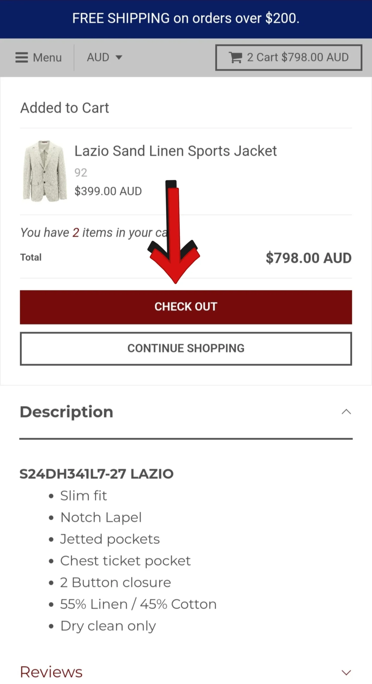Collapse the Description section chevron
The width and height of the screenshot is (372, 684).
(346, 412)
